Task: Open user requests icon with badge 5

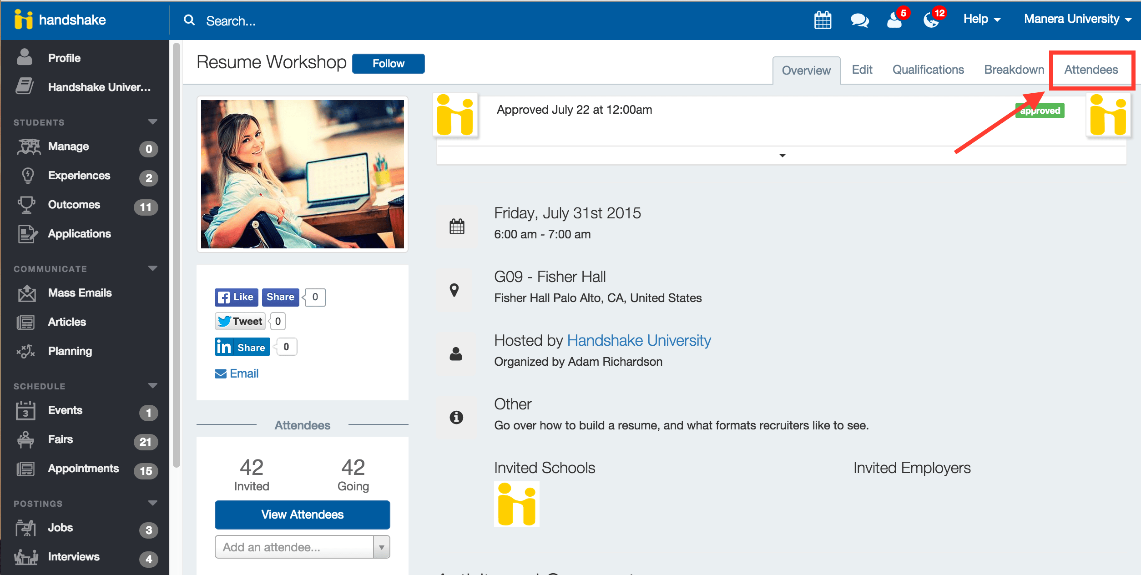Action: click(x=895, y=20)
